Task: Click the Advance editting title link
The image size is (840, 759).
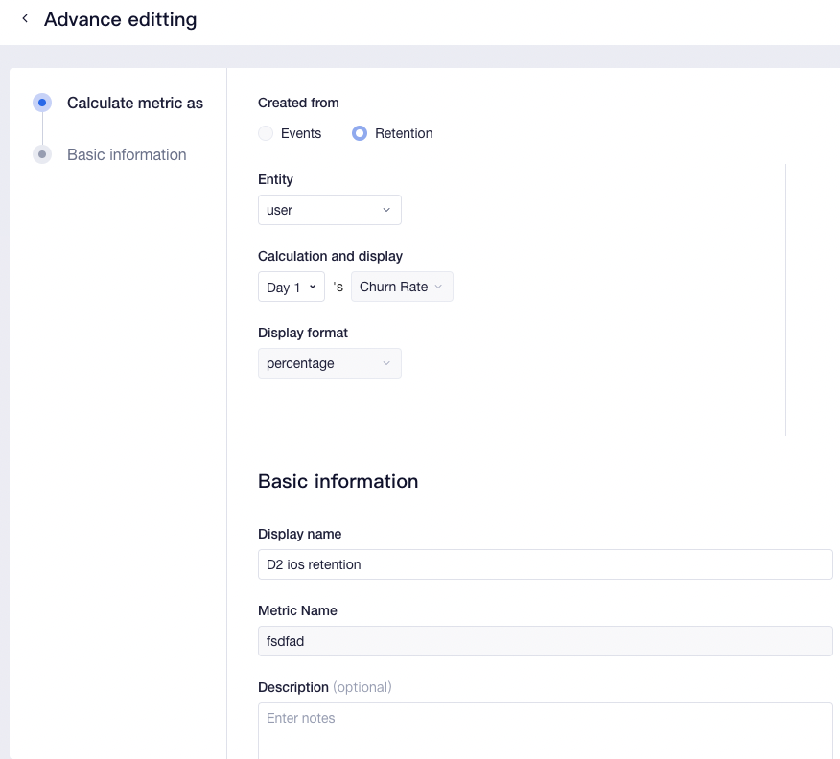Action: tap(121, 19)
